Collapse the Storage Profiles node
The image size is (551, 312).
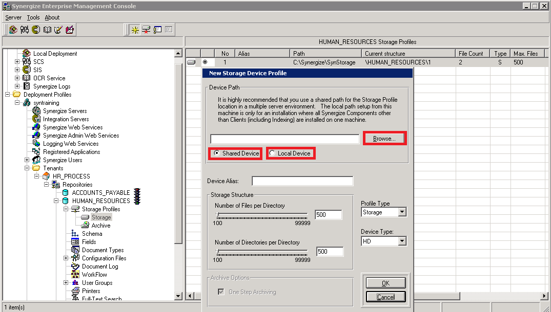pyautogui.click(x=66, y=209)
